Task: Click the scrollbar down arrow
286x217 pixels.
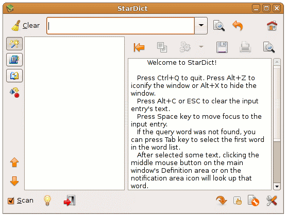Action: 277,187
